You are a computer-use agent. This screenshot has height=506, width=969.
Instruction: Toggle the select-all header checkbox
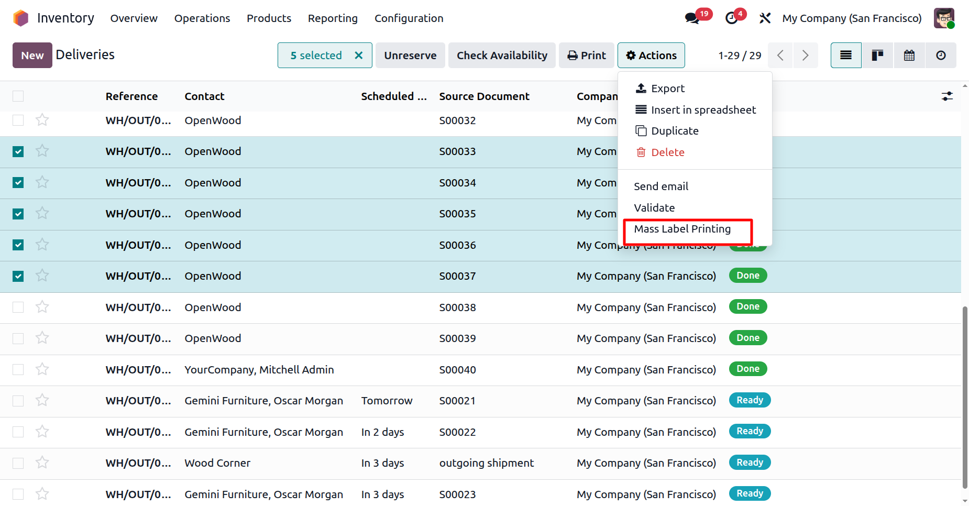(18, 96)
